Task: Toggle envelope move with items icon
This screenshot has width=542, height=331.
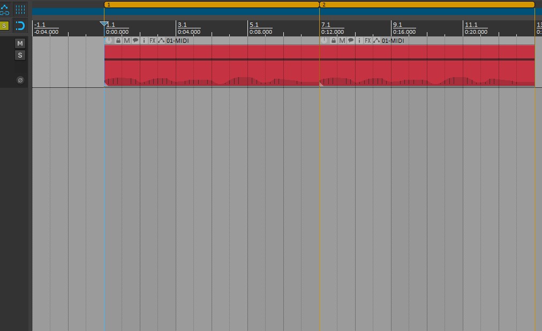Action: (x=4, y=9)
